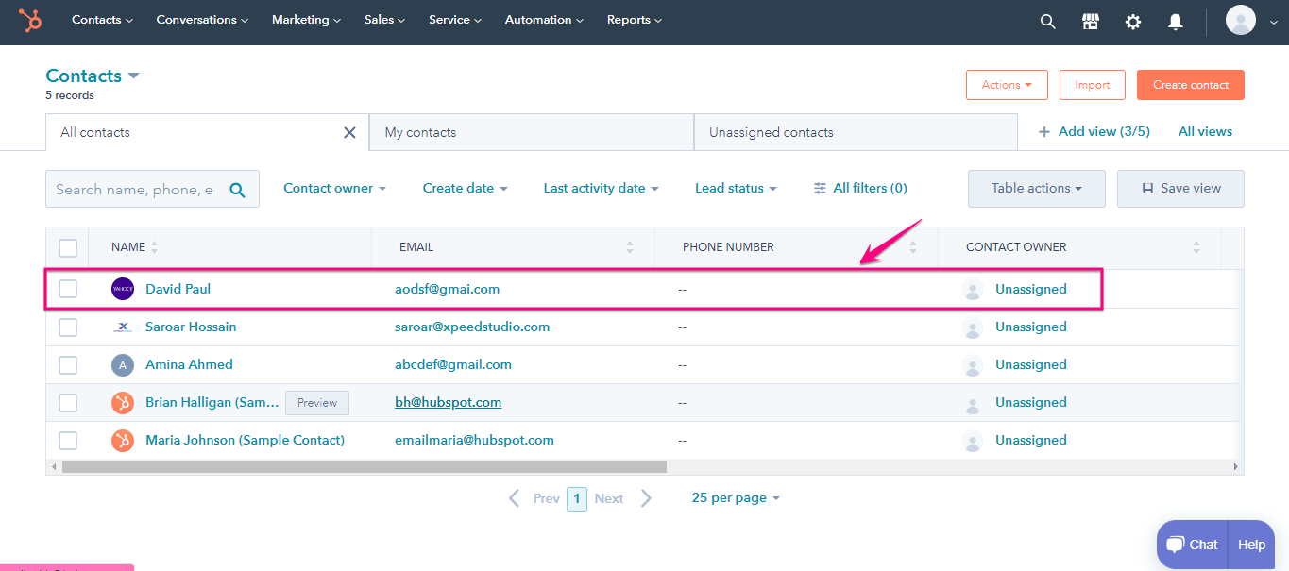
Task: Check the Saroar Hossain row checkbox
Action: (x=68, y=327)
